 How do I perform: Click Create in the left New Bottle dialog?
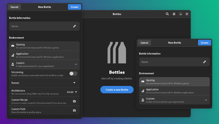[x=74, y=7]
